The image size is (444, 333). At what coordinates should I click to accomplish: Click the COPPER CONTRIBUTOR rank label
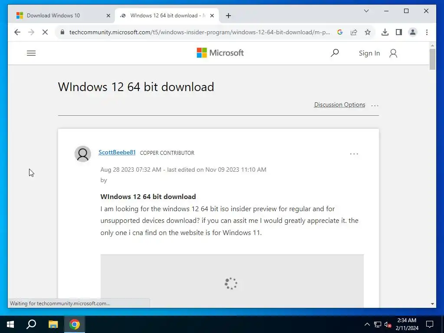click(x=167, y=153)
